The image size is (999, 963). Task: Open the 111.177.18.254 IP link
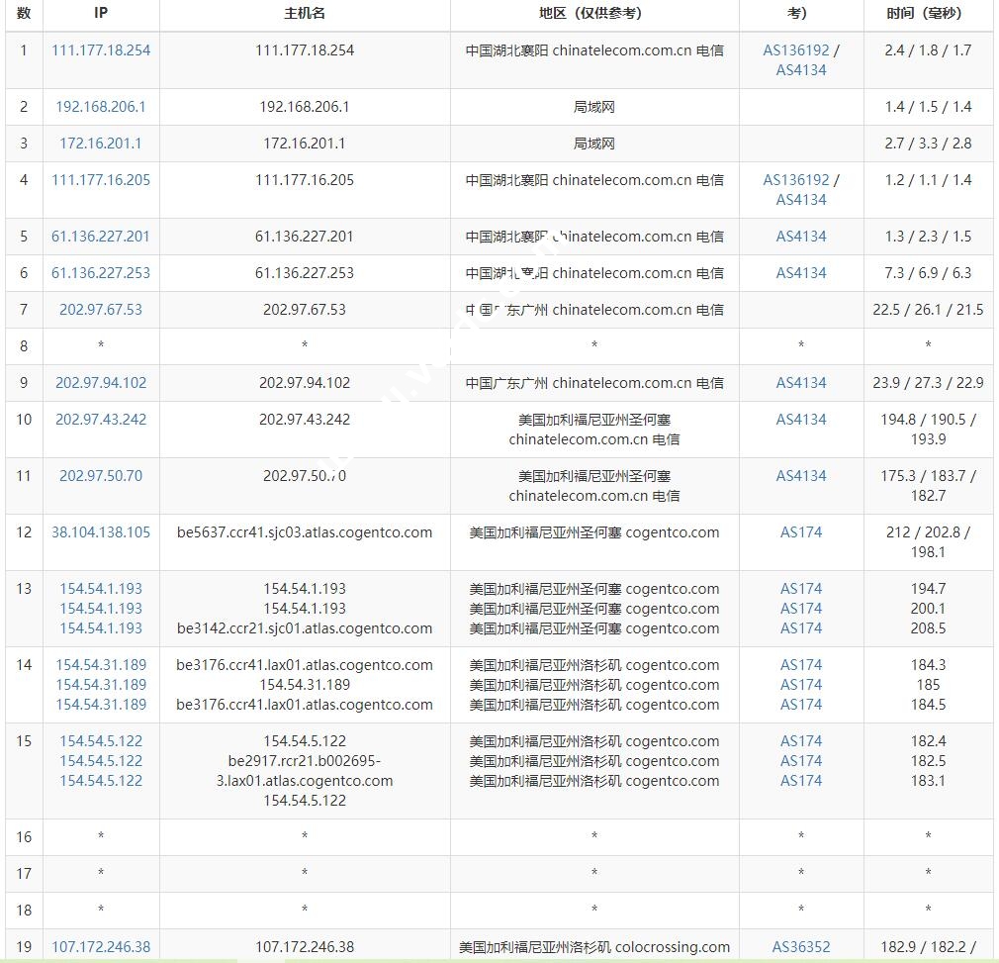point(101,50)
